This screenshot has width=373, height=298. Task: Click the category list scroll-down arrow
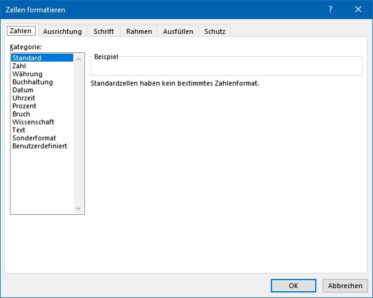coord(79,209)
